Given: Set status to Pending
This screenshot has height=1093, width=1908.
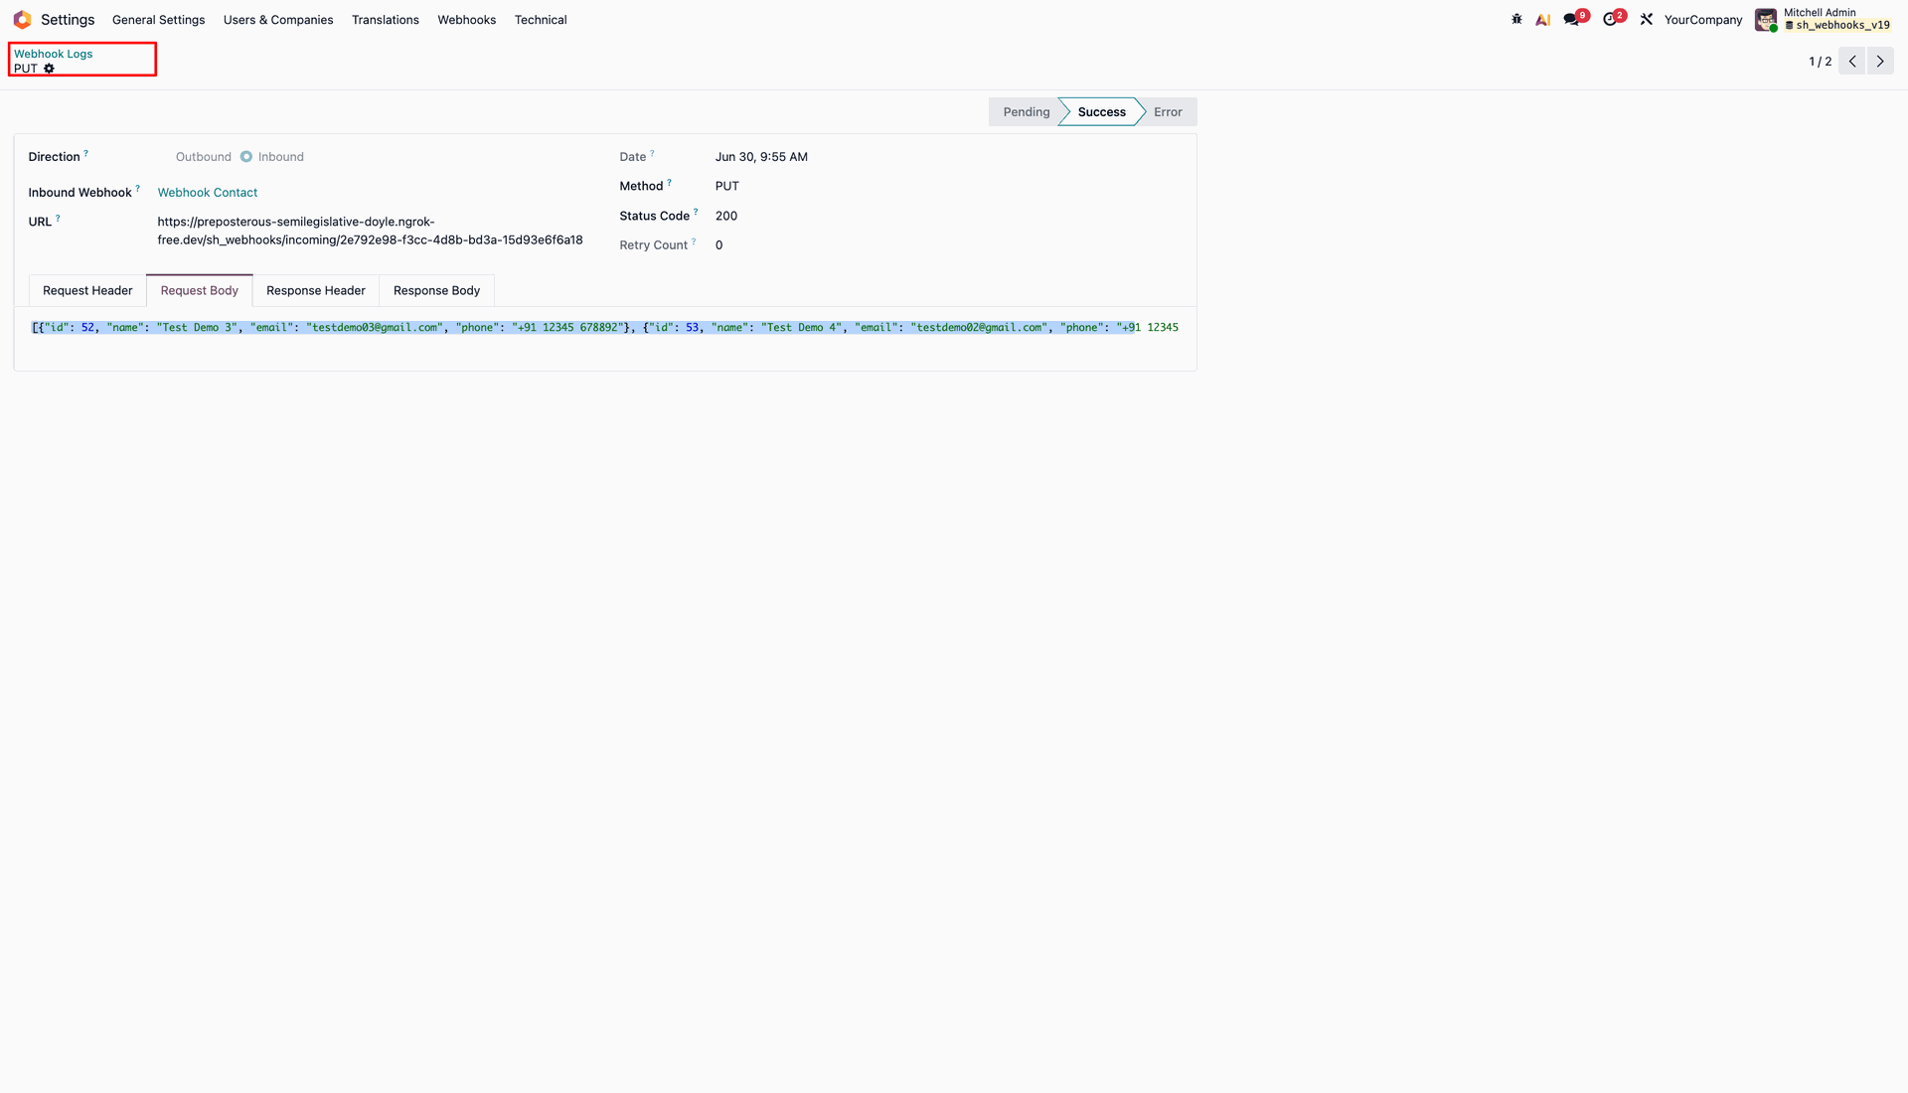Looking at the screenshot, I should coord(1026,112).
